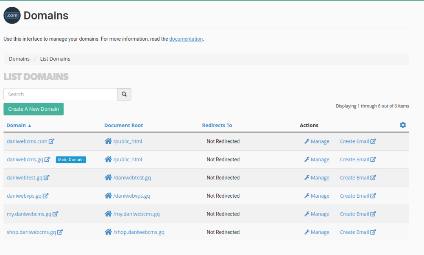Open daniwebcms.com domain link
Image resolution: width=424 pixels, height=255 pixels.
(x=27, y=141)
